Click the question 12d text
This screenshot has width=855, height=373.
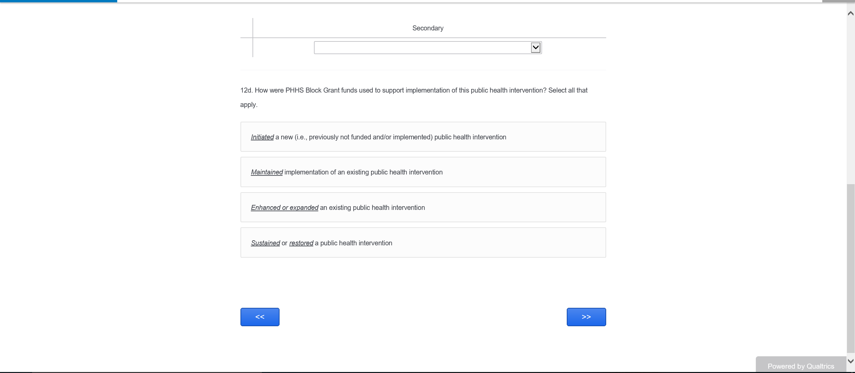(x=413, y=91)
